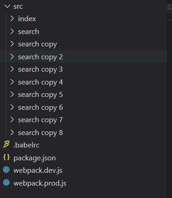Select the 'search copy 6' label
Image resolution: width=172 pixels, height=198 pixels.
40,107
